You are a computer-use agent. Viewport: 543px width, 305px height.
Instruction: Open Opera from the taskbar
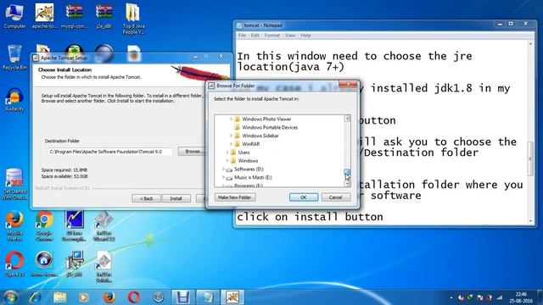(x=134, y=297)
